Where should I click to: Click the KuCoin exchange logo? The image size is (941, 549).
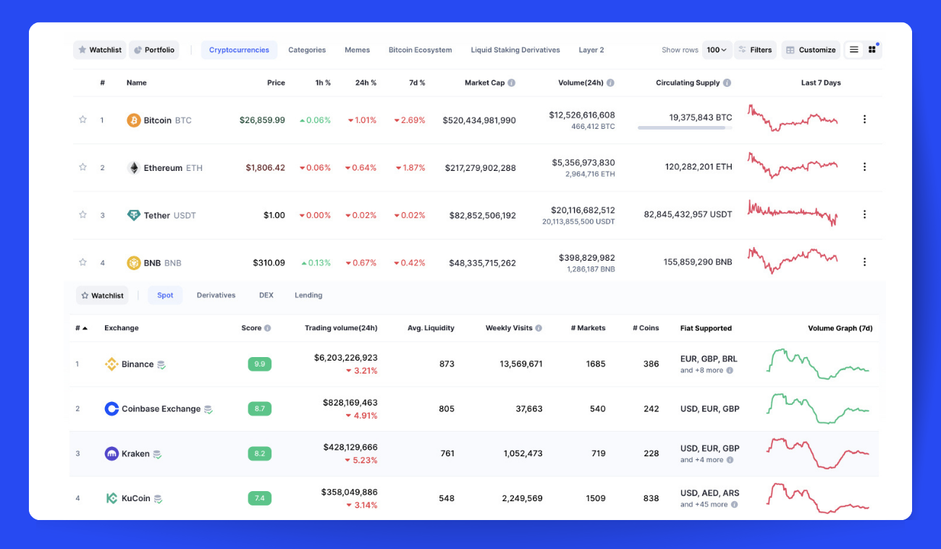coord(111,498)
